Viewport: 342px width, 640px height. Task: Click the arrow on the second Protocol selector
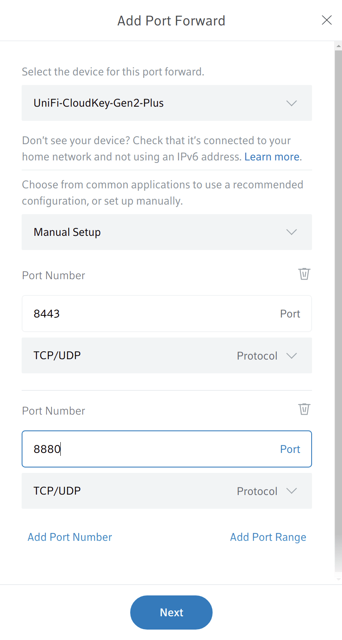coord(291,491)
